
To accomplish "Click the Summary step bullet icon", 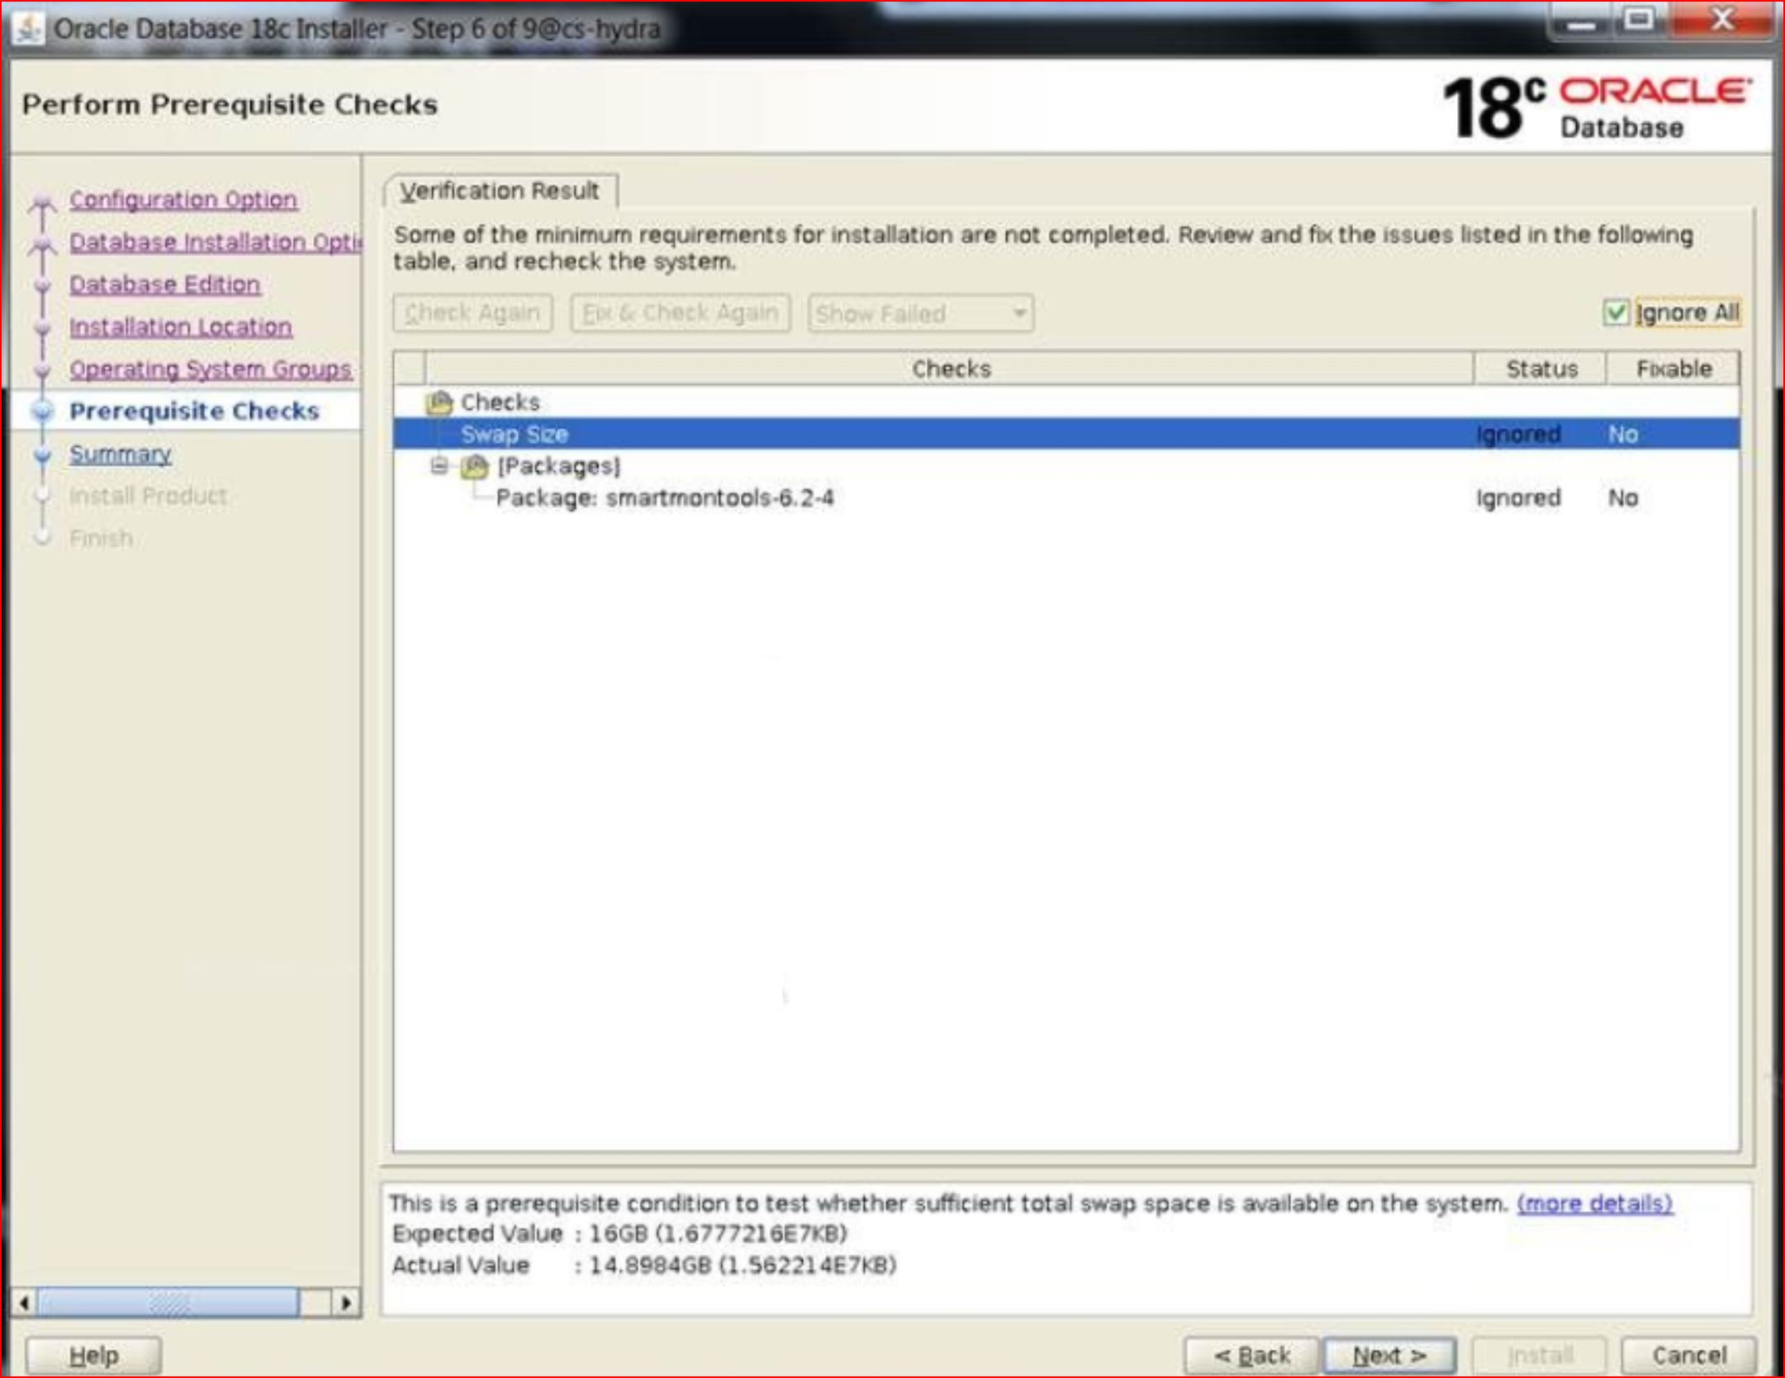I will pyautogui.click(x=42, y=454).
